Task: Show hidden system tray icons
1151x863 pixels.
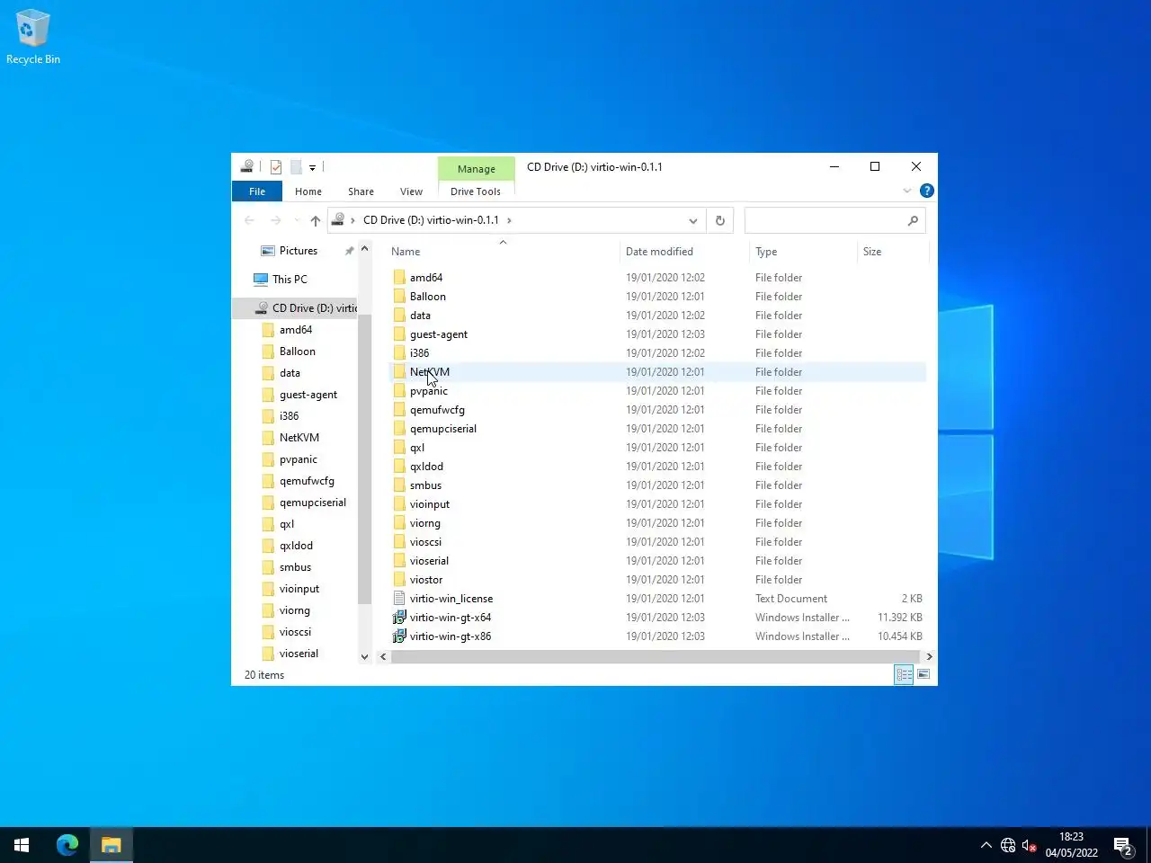Action: click(x=986, y=845)
